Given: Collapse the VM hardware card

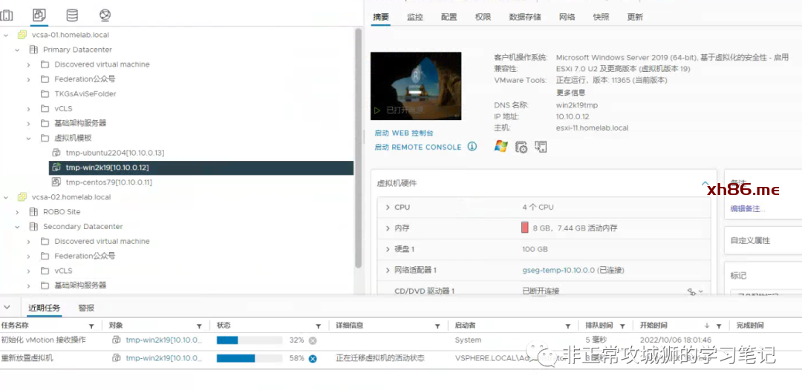Looking at the screenshot, I should 705,183.
